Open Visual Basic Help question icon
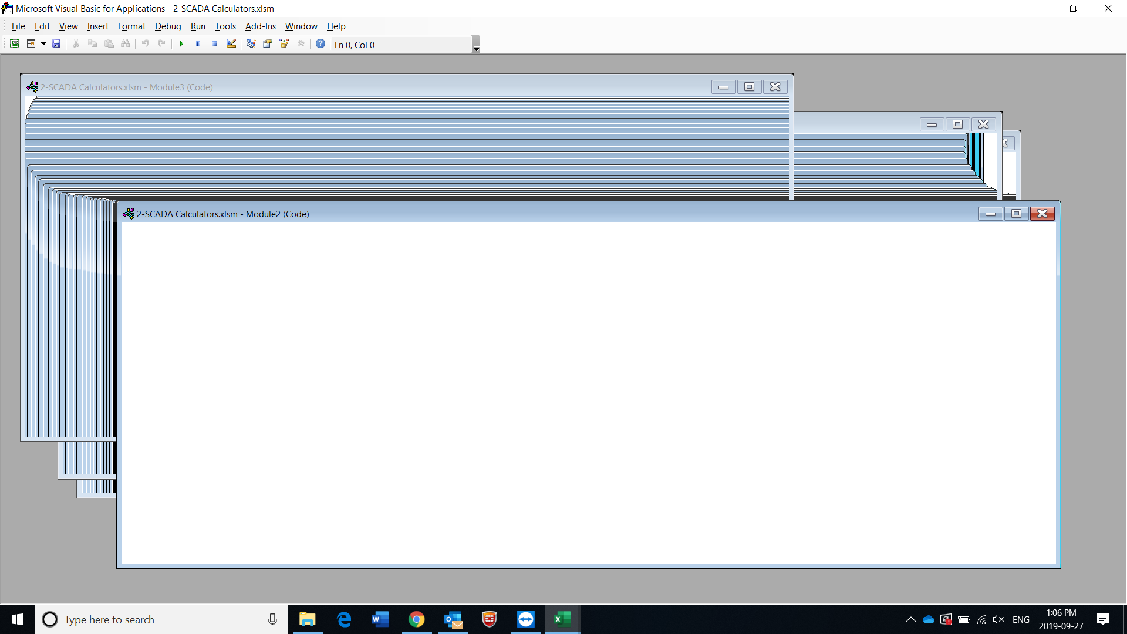The height and width of the screenshot is (634, 1127). (320, 44)
